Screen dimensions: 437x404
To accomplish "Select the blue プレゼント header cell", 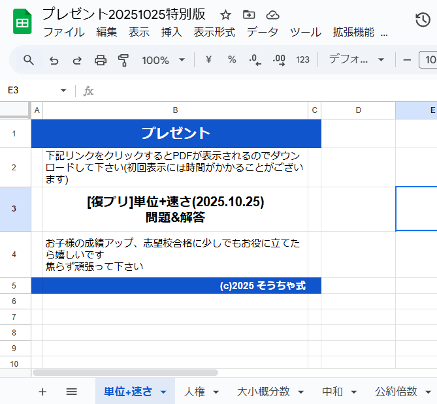I will [176, 134].
